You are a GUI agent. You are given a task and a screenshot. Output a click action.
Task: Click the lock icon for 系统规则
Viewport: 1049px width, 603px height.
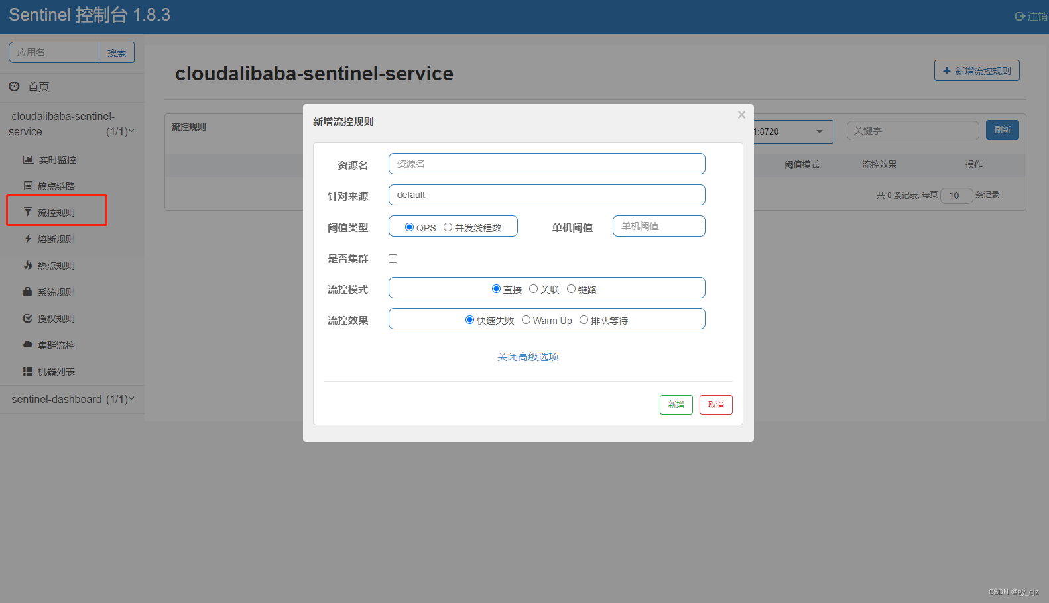tap(28, 292)
